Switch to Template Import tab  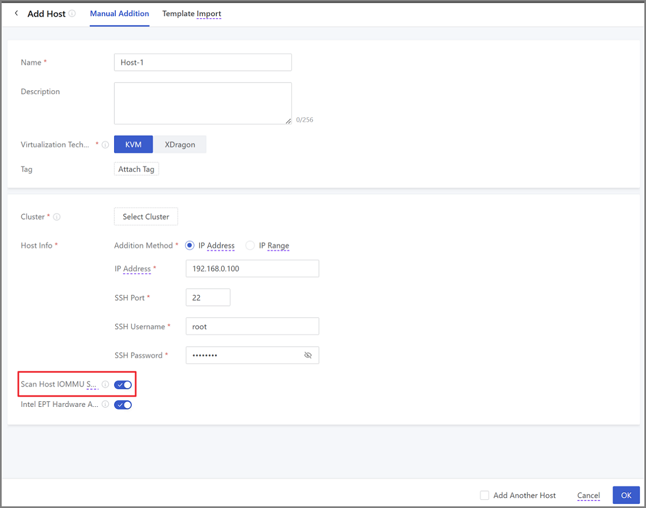click(x=192, y=14)
